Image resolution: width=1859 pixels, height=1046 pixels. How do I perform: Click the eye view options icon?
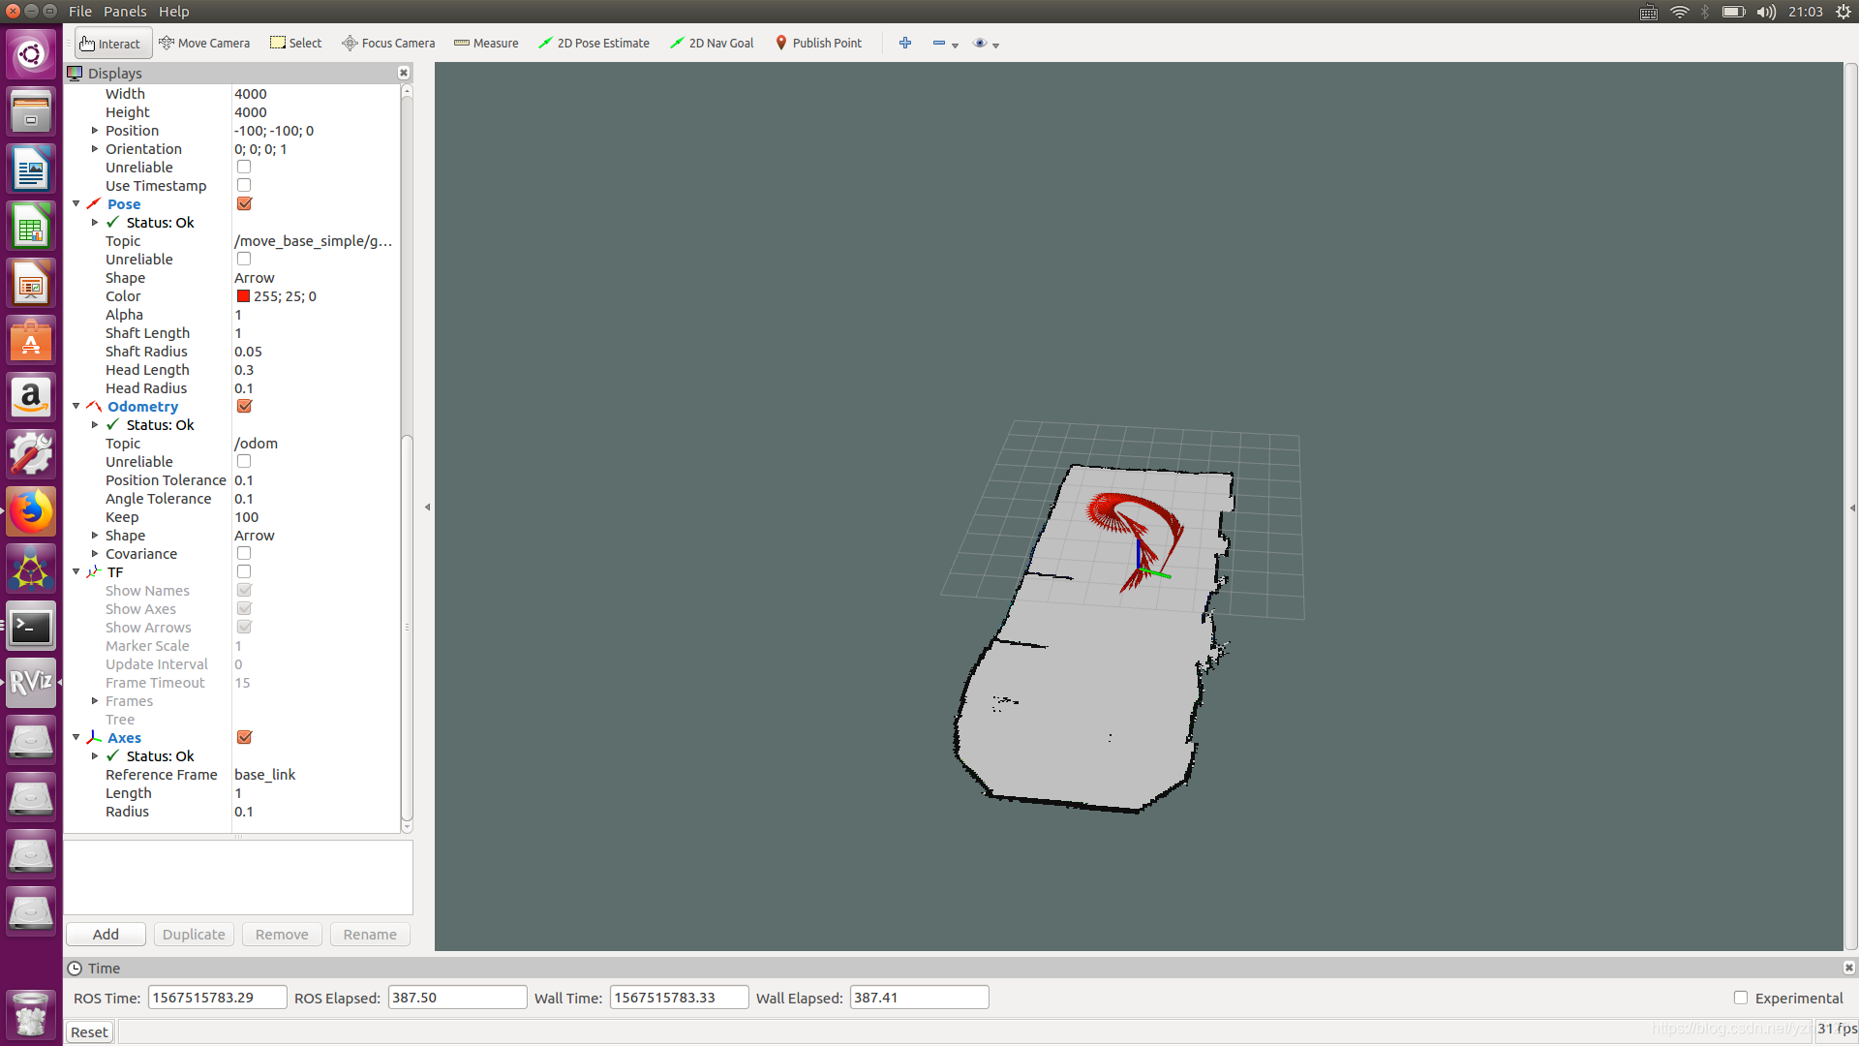pyautogui.click(x=980, y=44)
